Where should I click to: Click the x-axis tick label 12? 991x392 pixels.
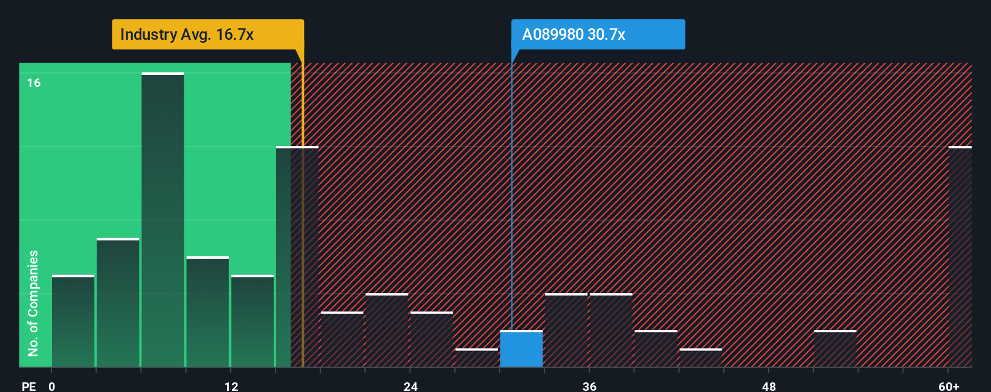231,386
